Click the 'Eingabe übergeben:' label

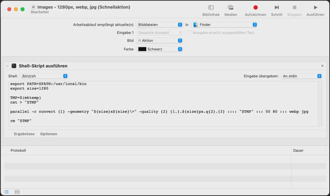click(x=261, y=76)
